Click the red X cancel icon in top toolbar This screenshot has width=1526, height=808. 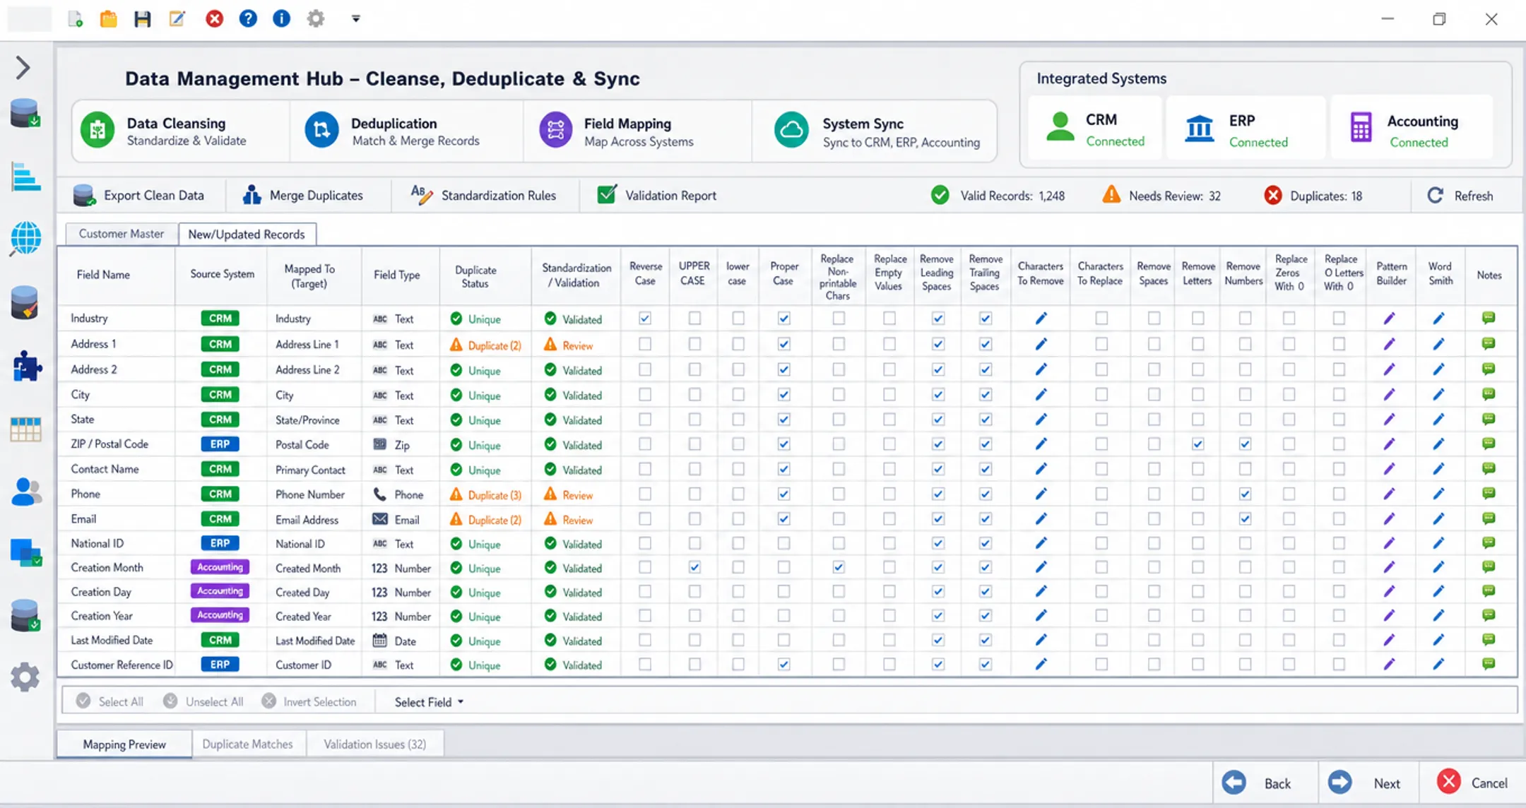coord(214,19)
